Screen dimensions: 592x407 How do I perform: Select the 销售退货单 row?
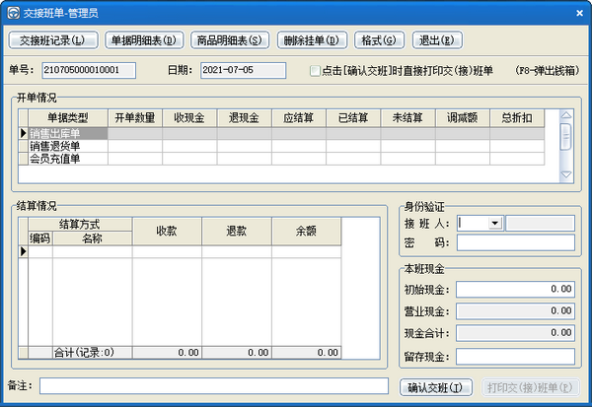pyautogui.click(x=67, y=146)
